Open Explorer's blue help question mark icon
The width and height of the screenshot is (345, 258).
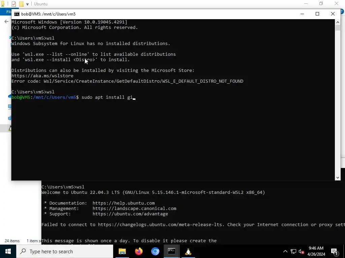tap(342, 12)
